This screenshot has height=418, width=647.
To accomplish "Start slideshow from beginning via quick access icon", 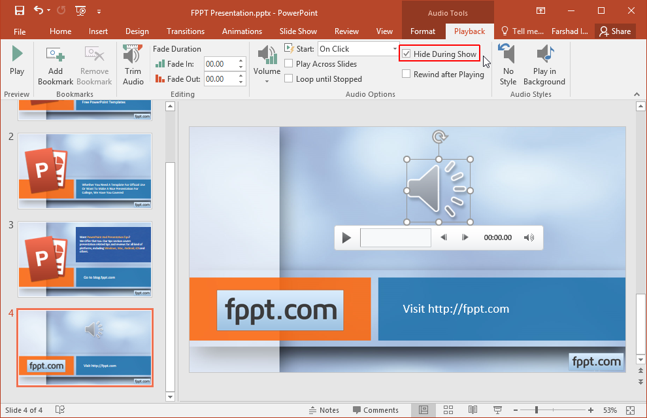I will pos(80,11).
